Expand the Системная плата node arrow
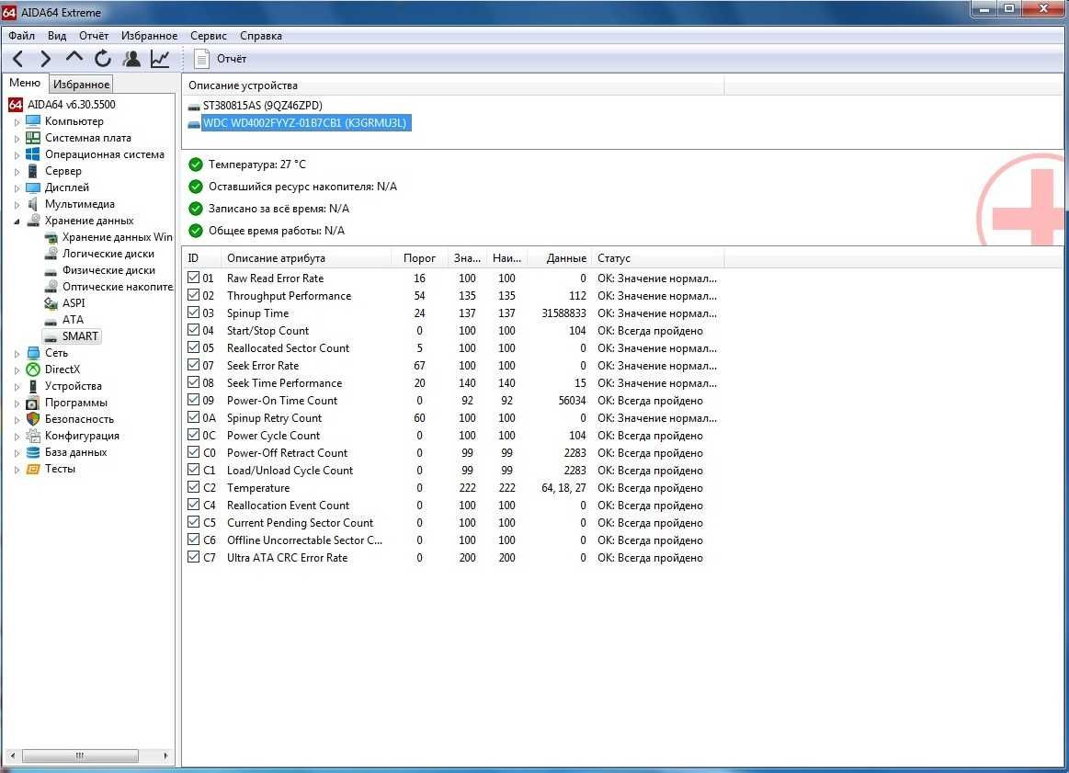1069x773 pixels. (17, 139)
